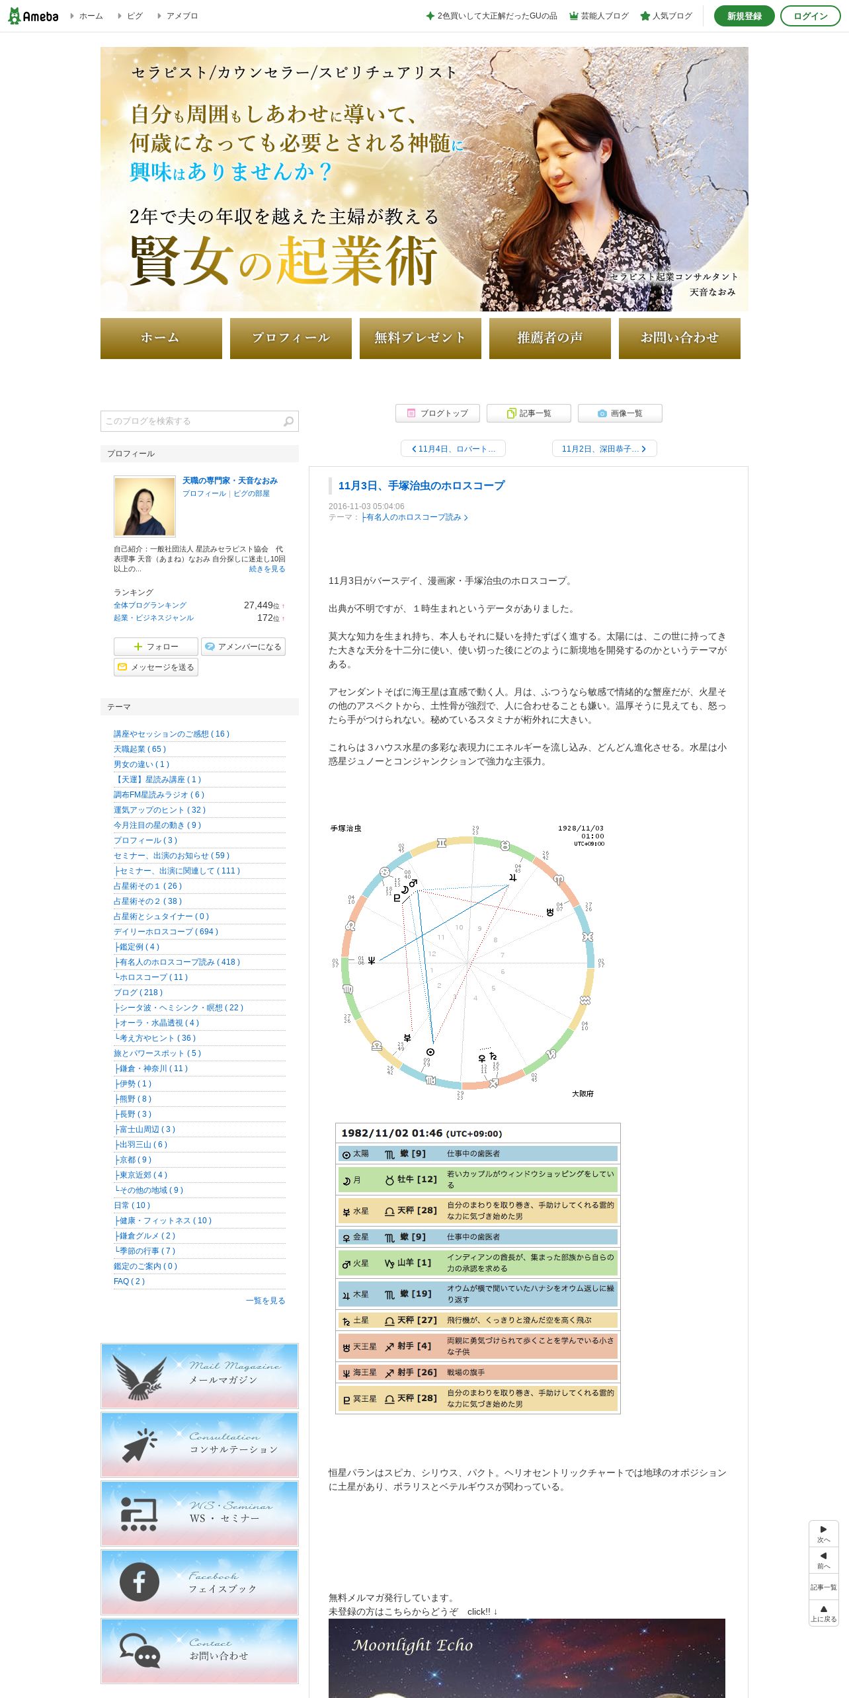Open theme 運気アップのヒント (32)
The width and height of the screenshot is (849, 1698).
[x=160, y=810]
